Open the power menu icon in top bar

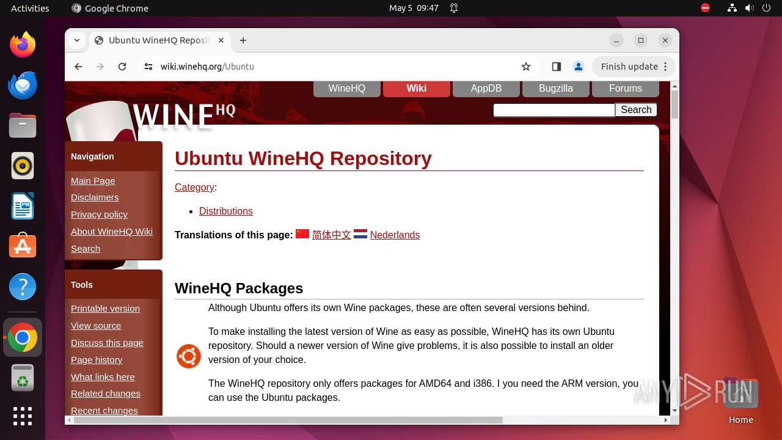click(x=767, y=8)
